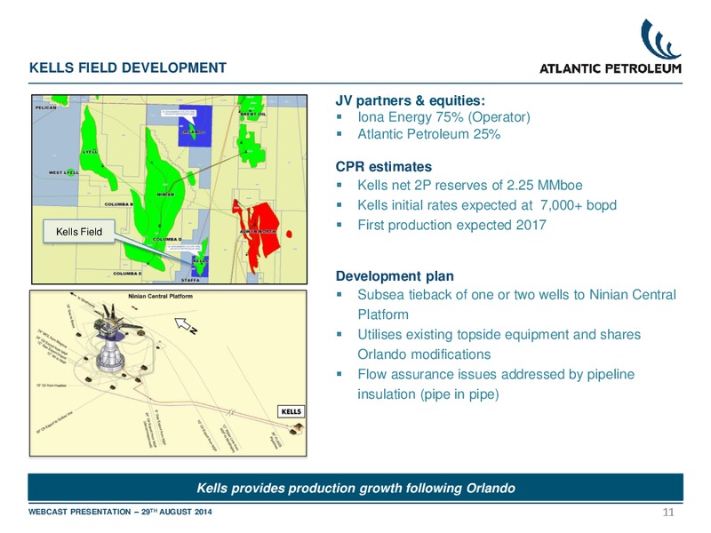Click the Development plan heading
This screenshot has width=711, height=533.
coord(395,276)
